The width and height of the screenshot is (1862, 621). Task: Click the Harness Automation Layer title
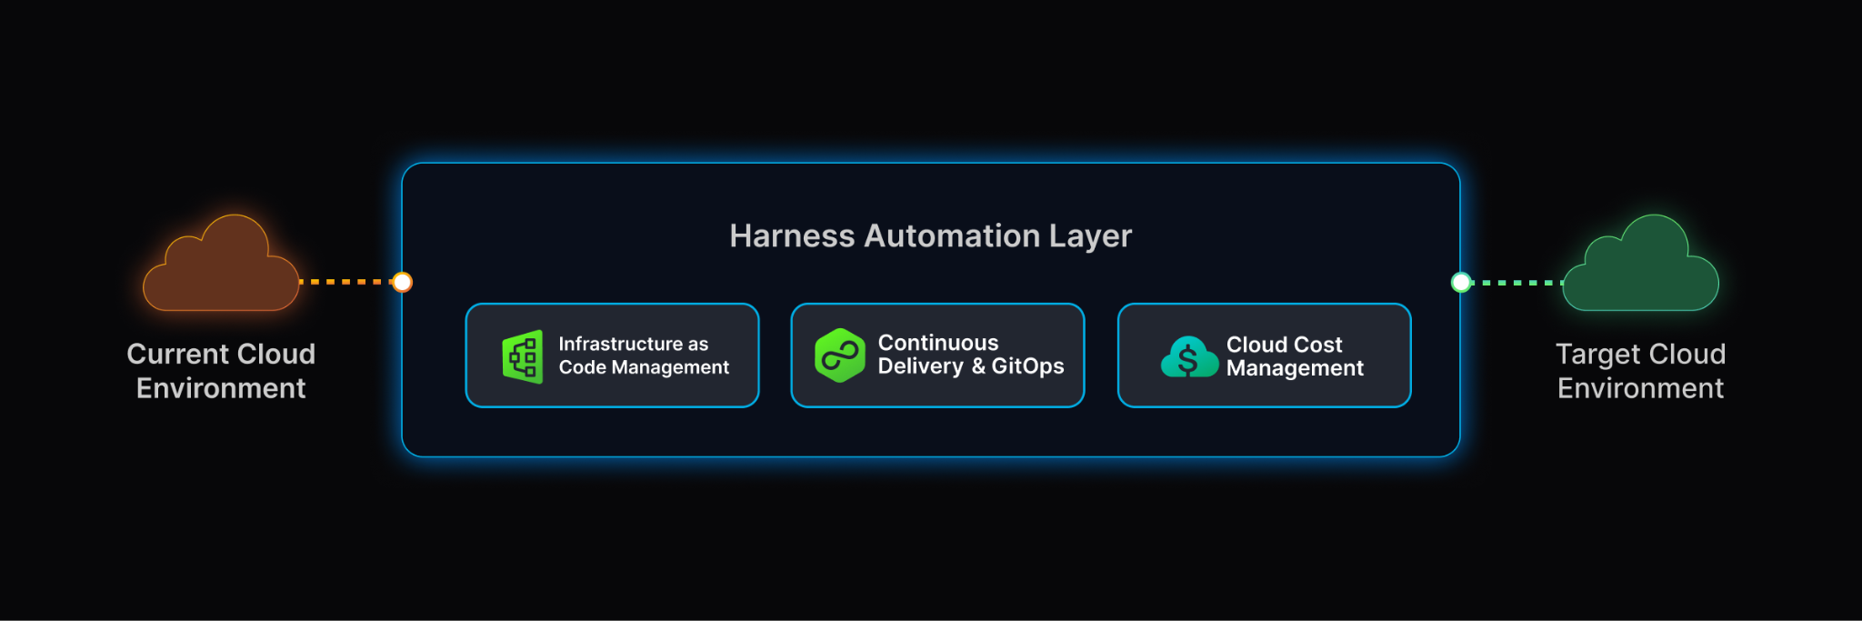[x=930, y=236]
